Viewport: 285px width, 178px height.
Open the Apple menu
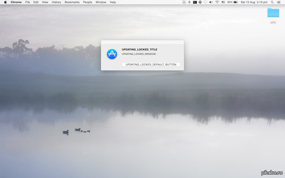[x=5, y=2]
